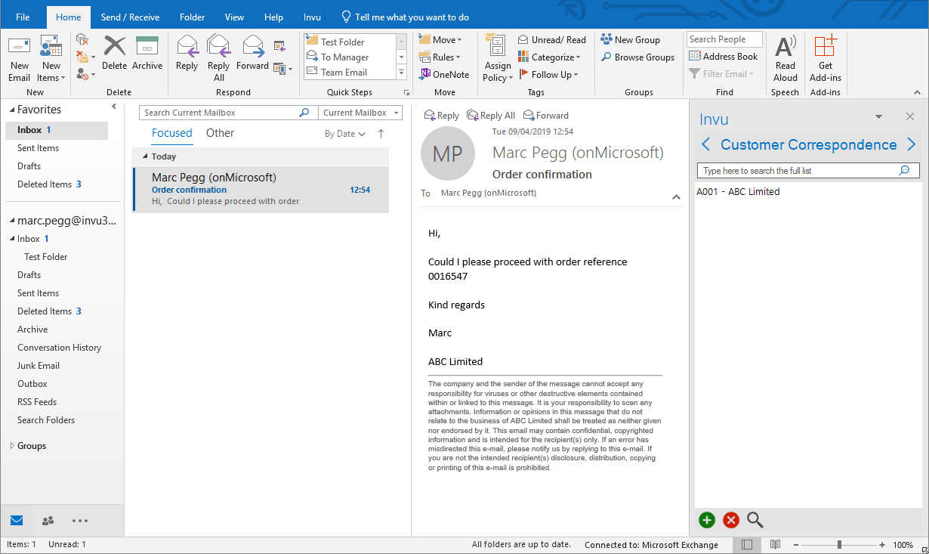Go to previous Invu category
This screenshot has height=554, width=929.
tap(706, 144)
